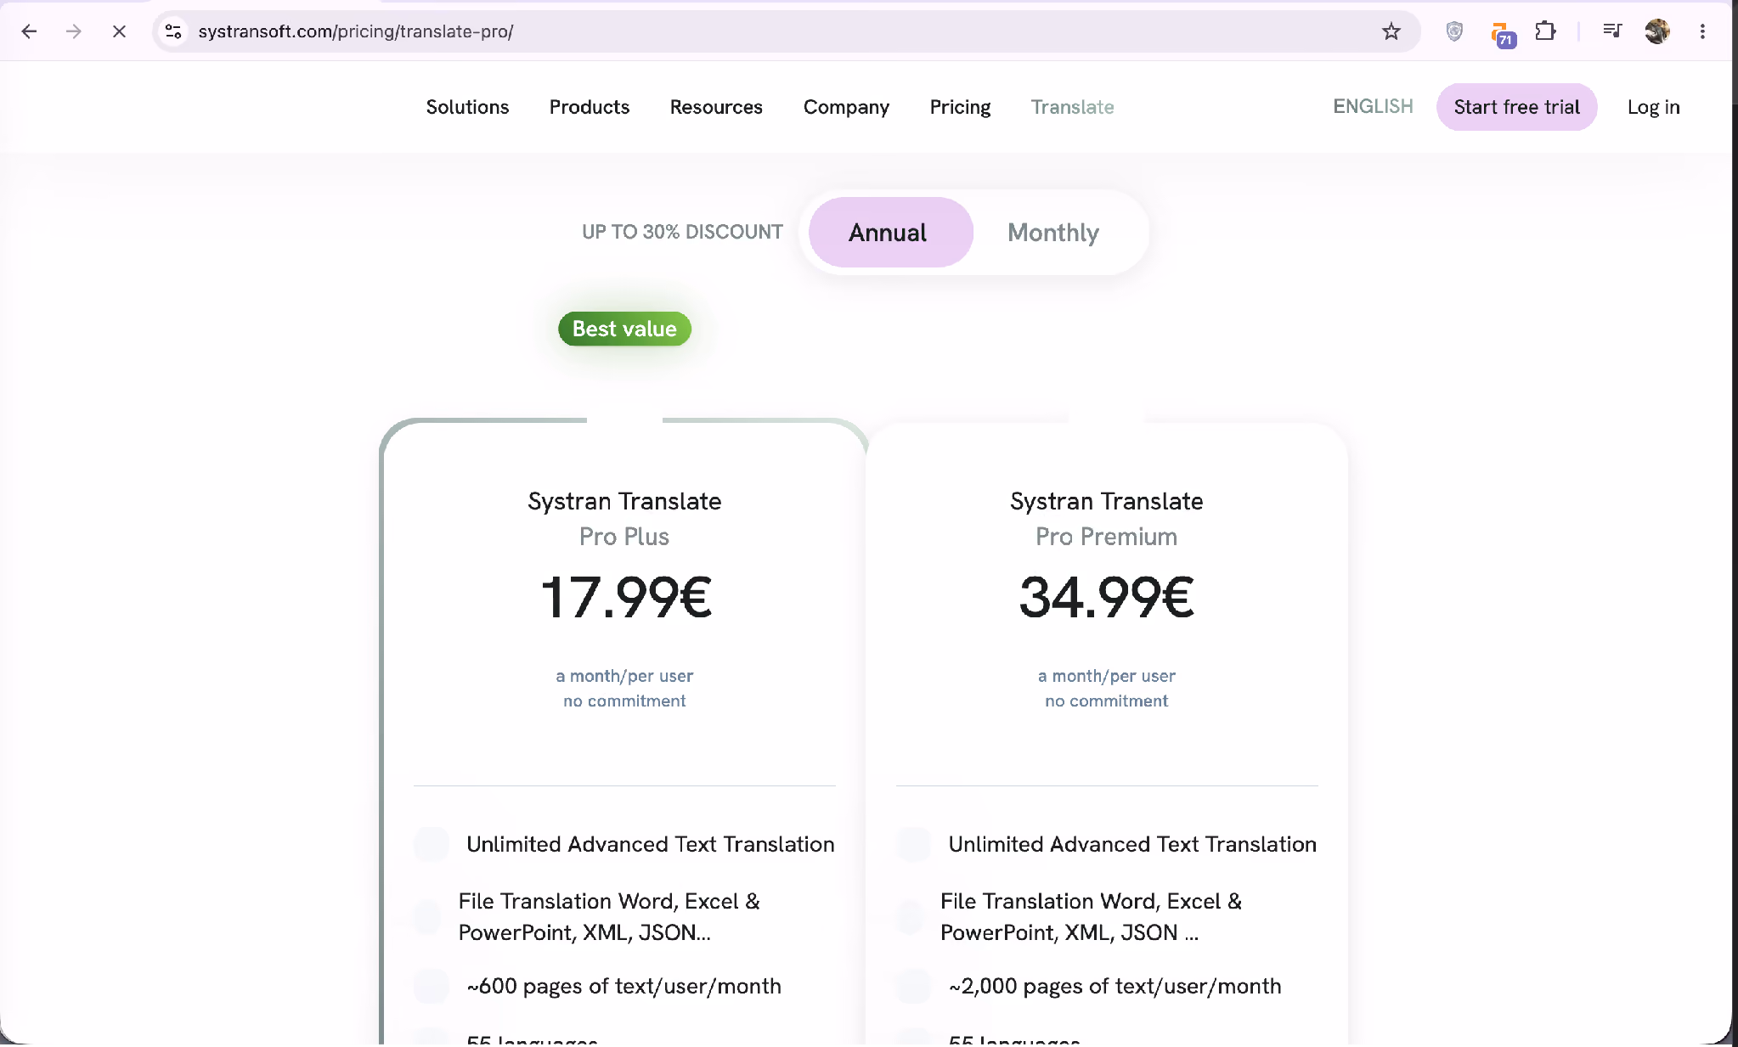The height and width of the screenshot is (1047, 1738).
Task: Open the Translate nav link
Action: point(1072,107)
